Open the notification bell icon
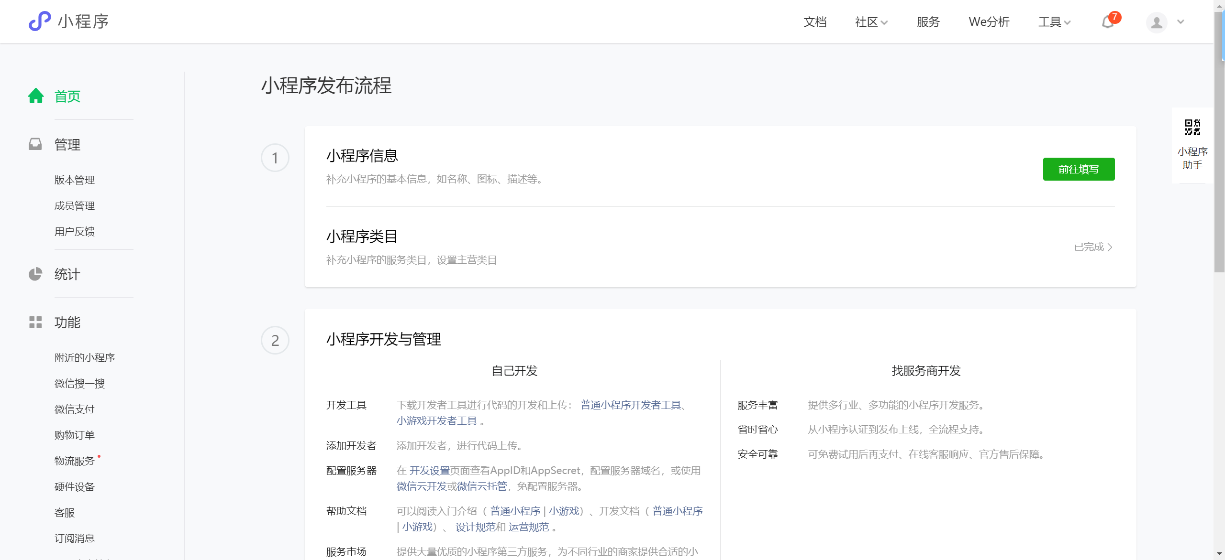This screenshot has width=1225, height=560. coord(1107,22)
